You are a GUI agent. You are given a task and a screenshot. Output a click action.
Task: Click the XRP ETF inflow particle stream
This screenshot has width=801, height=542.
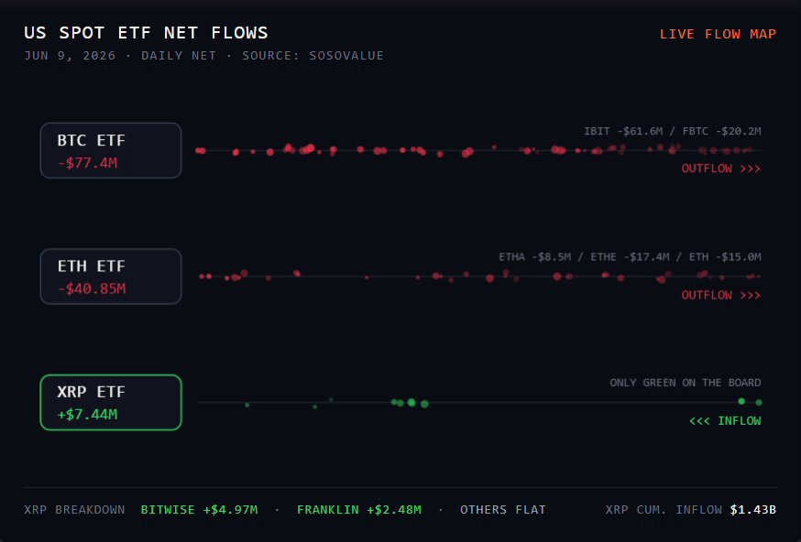click(x=479, y=403)
